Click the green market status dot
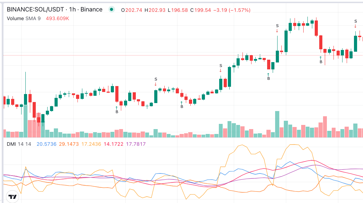The image size is (363, 203). (112, 9)
